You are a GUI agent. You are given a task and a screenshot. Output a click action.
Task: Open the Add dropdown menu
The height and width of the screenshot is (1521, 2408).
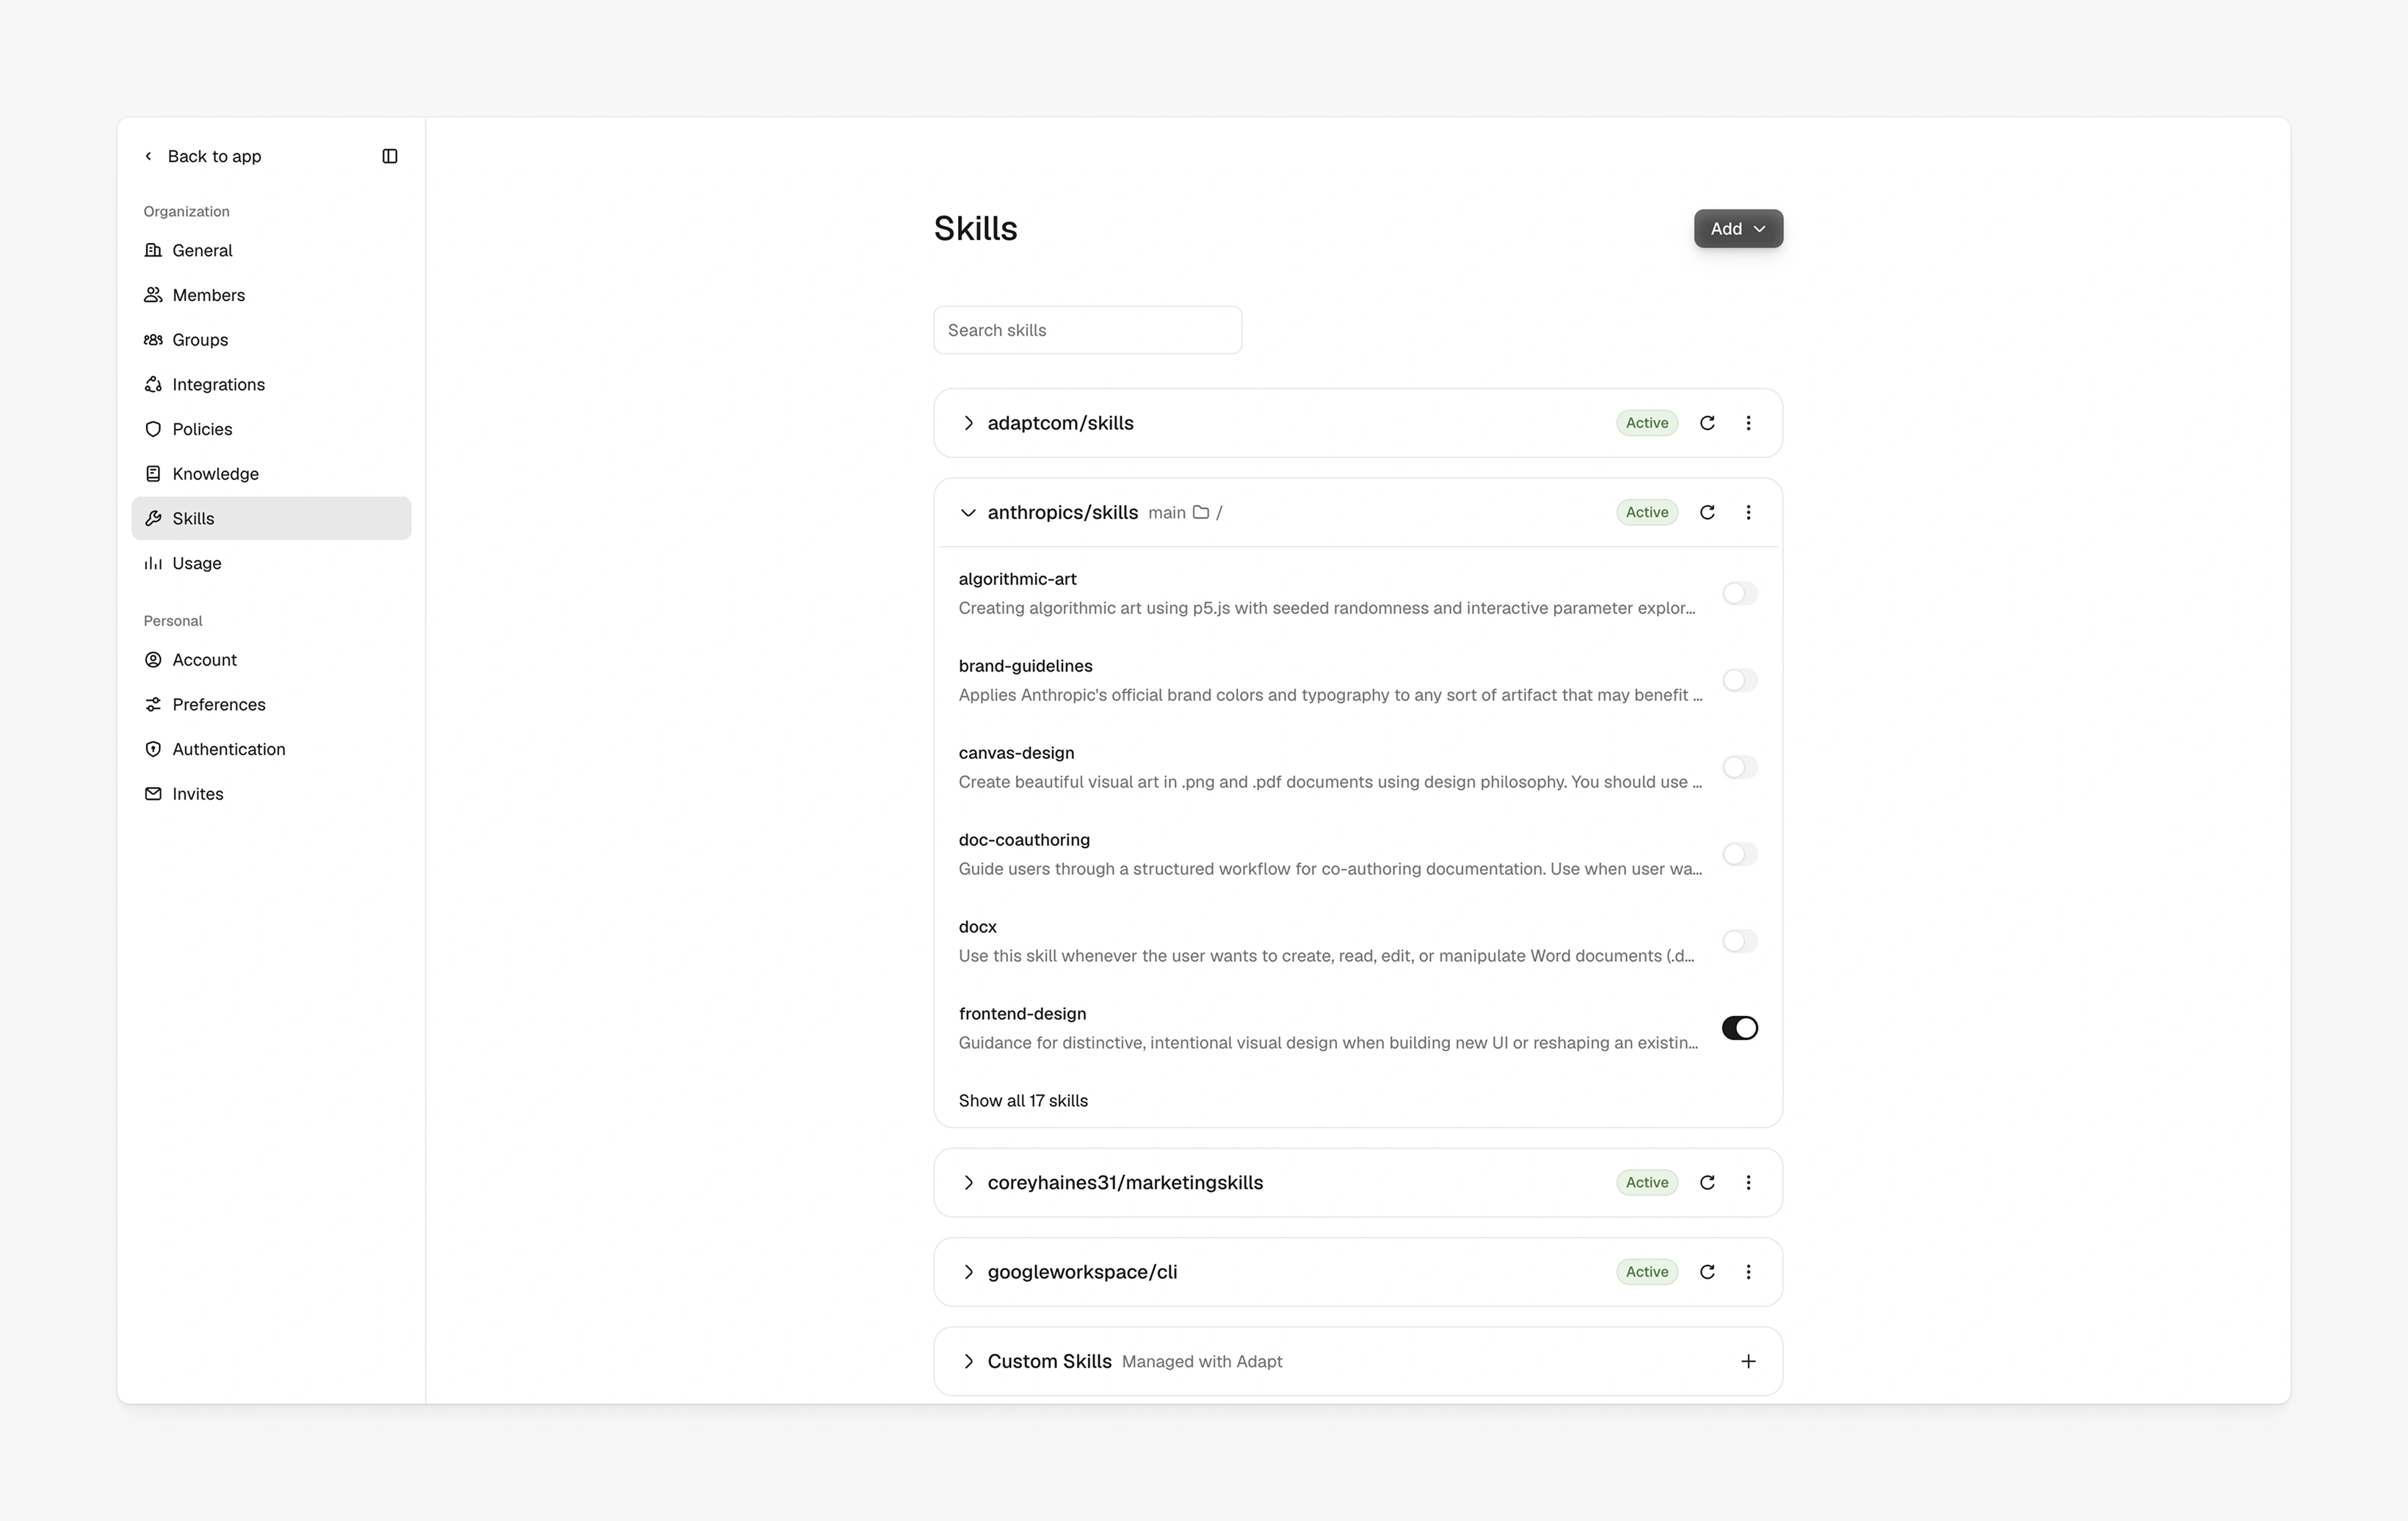(x=1738, y=229)
